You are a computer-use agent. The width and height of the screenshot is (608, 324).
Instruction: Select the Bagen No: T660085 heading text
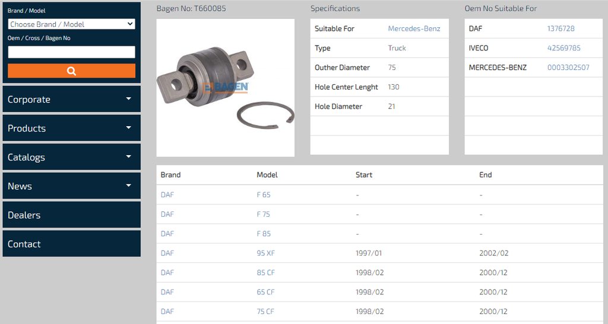pos(191,8)
